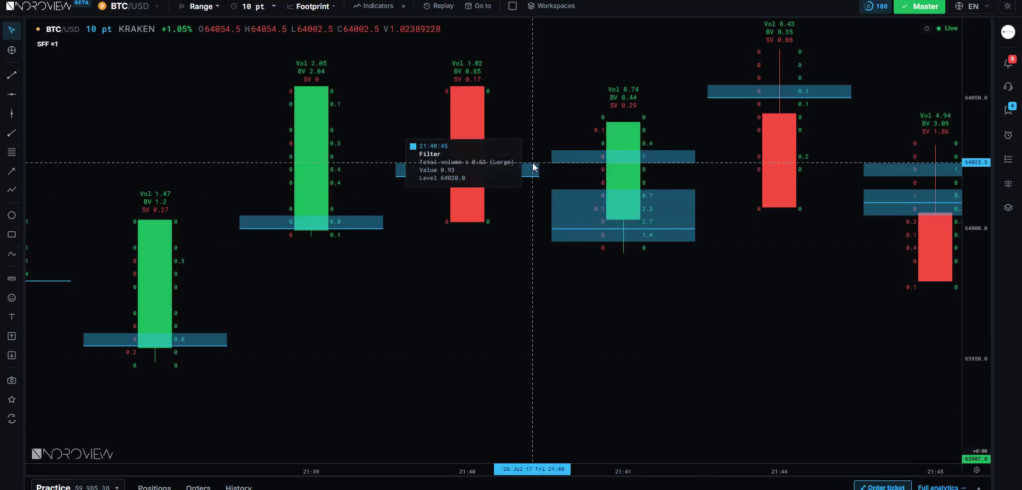Image resolution: width=1022 pixels, height=490 pixels.
Task: Open the Workspaces menu
Action: point(551,6)
